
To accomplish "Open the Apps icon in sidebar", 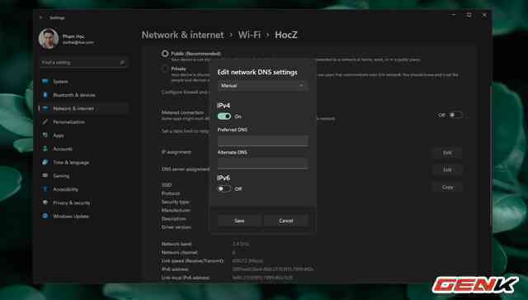I will [x=45, y=136].
